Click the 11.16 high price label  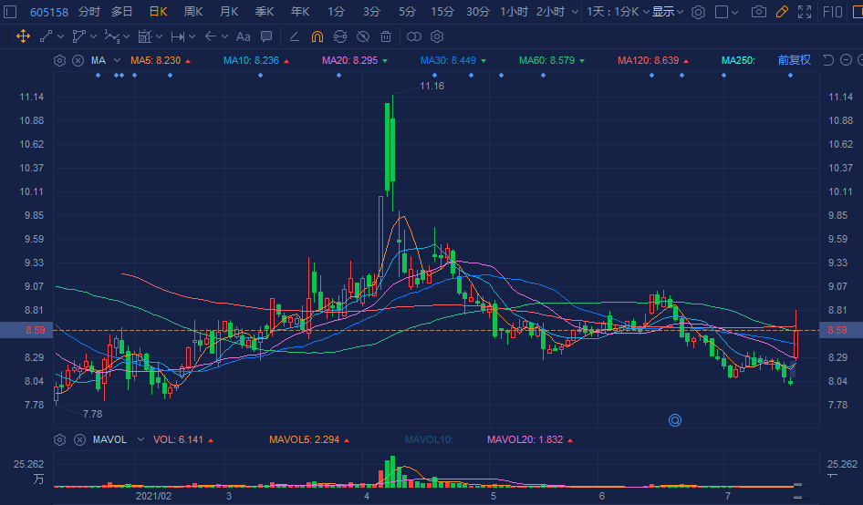tap(431, 86)
